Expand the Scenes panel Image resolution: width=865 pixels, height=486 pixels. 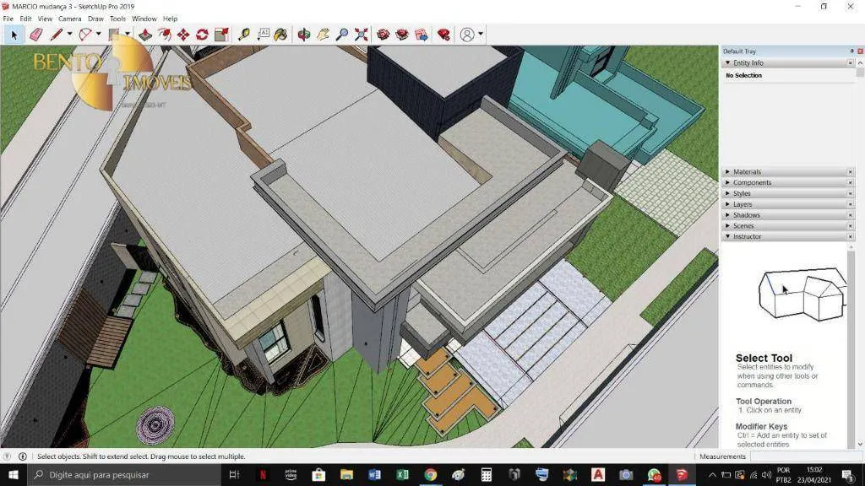pos(727,226)
